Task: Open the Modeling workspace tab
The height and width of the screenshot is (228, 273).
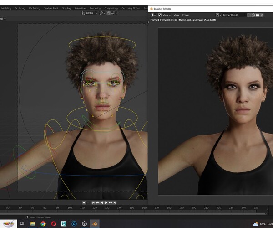Action: click(6, 8)
